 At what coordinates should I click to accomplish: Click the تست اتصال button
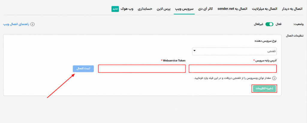pos(83,69)
